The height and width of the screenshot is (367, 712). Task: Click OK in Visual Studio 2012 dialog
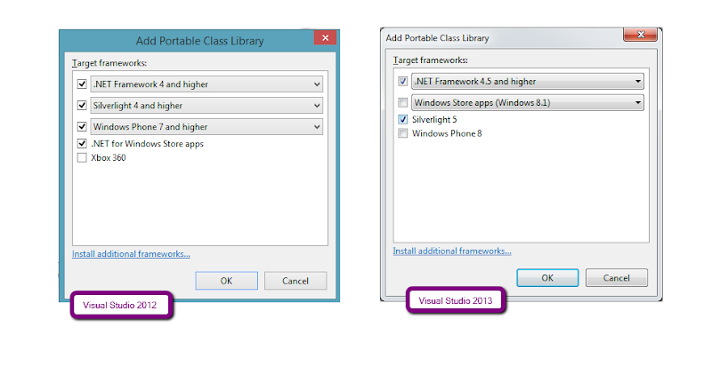pyautogui.click(x=227, y=281)
